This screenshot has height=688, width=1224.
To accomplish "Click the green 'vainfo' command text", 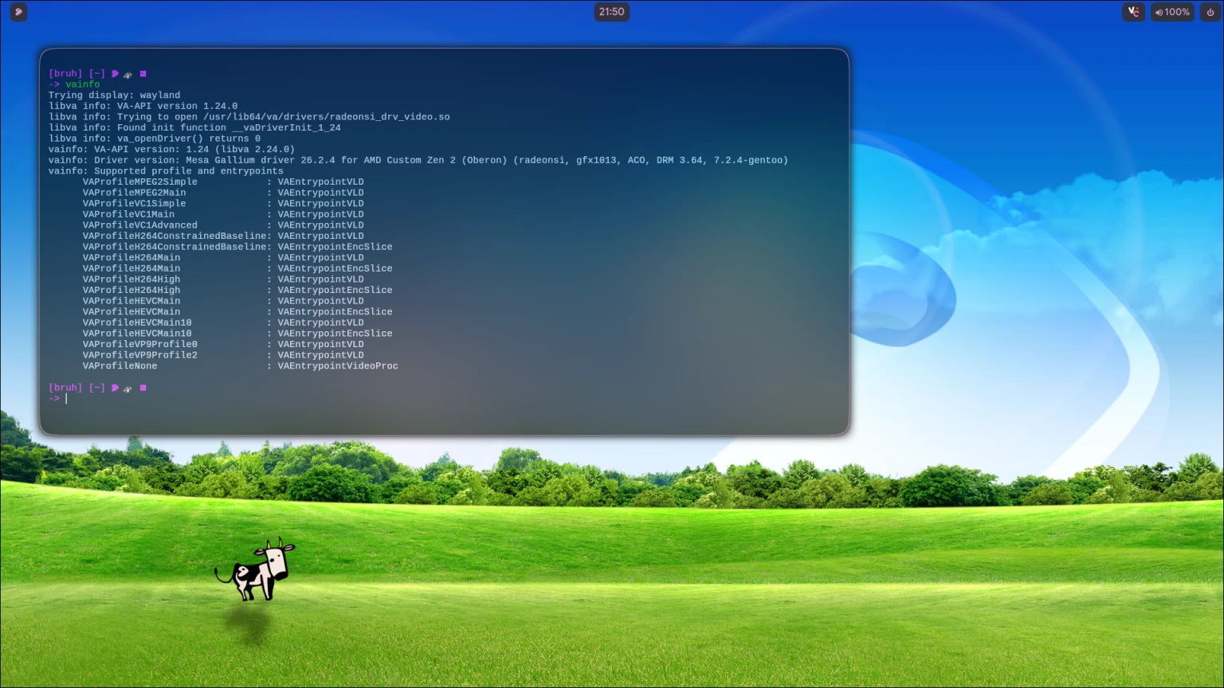I will pyautogui.click(x=83, y=84).
